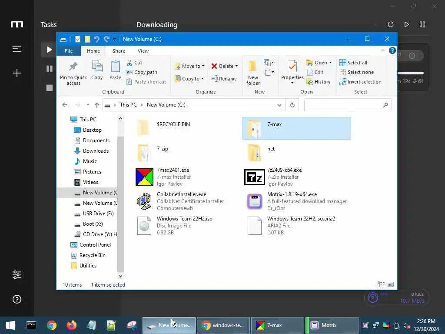Refresh the current folder
This screenshot has height=334, width=445.
coord(292,105)
